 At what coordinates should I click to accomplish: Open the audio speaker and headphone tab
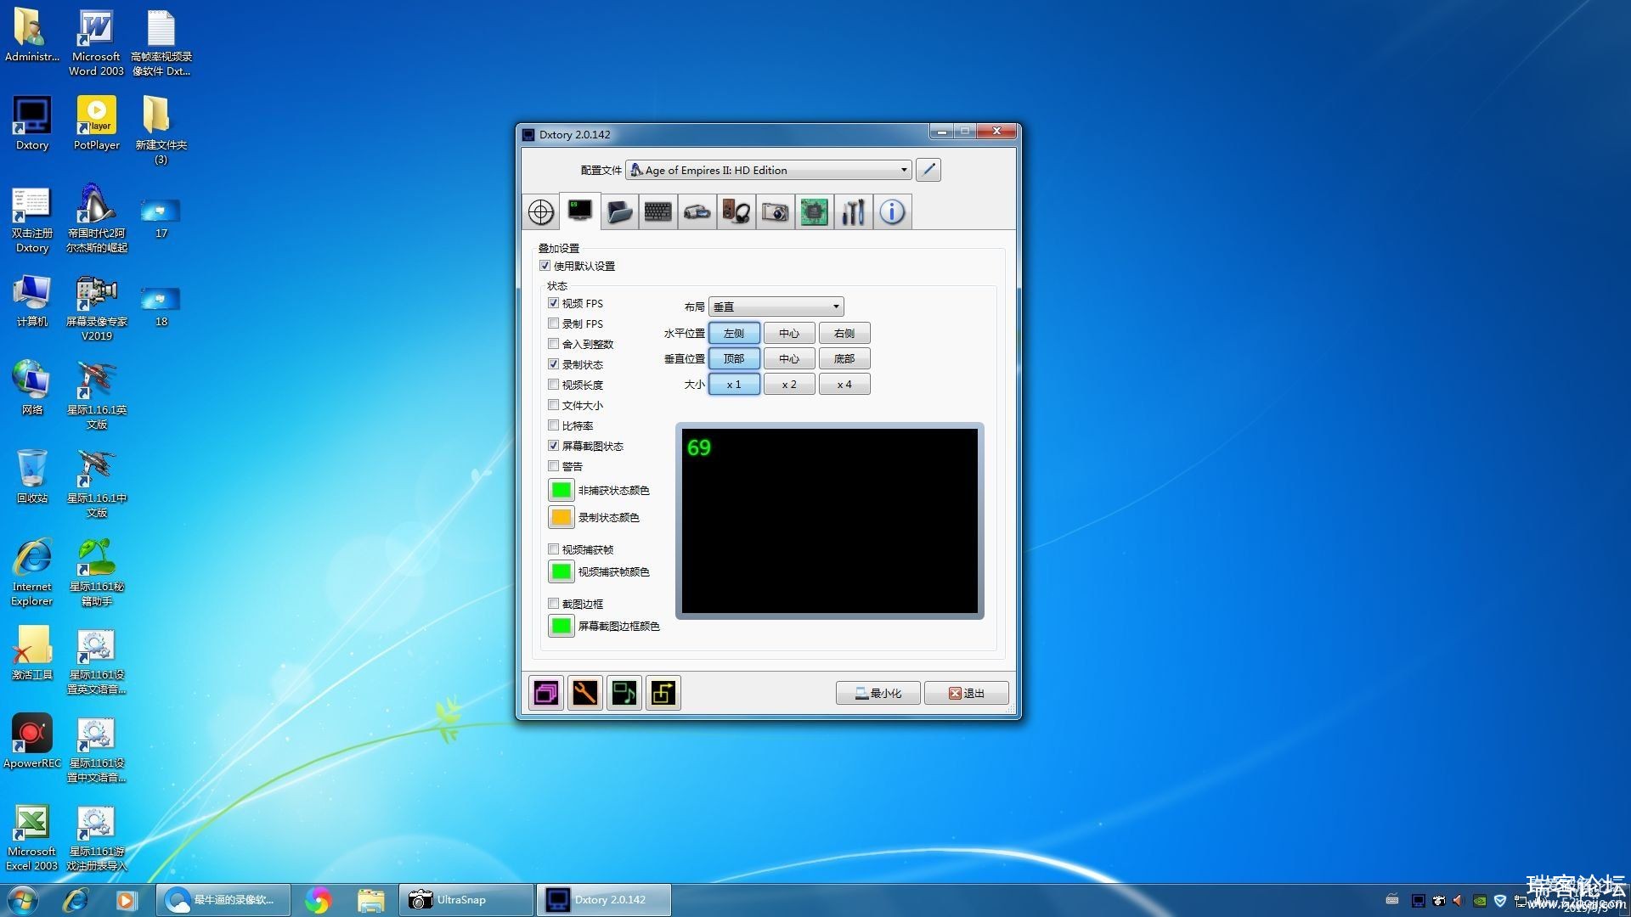point(736,211)
